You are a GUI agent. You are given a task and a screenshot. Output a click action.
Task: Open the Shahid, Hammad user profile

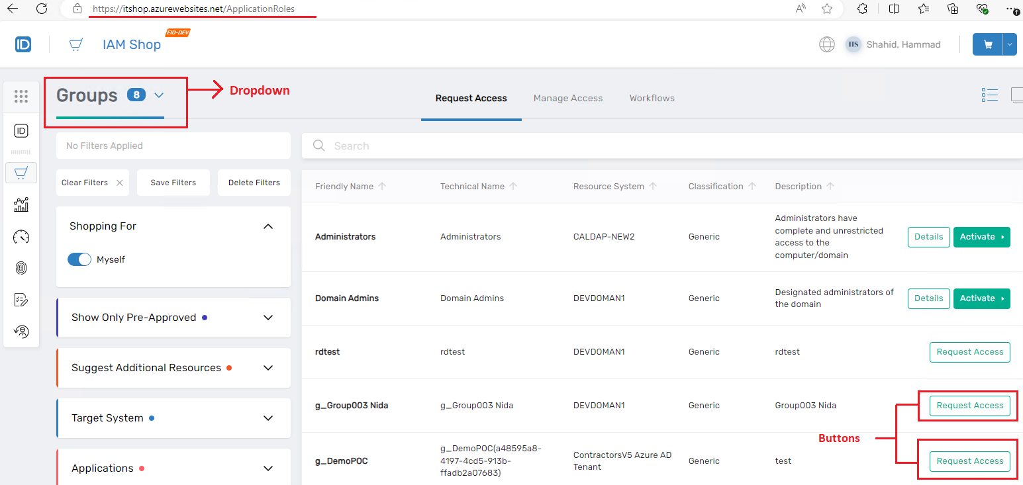tap(903, 44)
